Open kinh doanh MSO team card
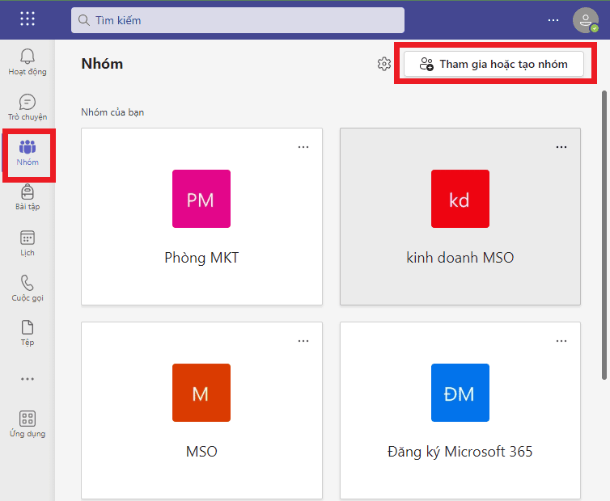The image size is (610, 501). coord(460,217)
